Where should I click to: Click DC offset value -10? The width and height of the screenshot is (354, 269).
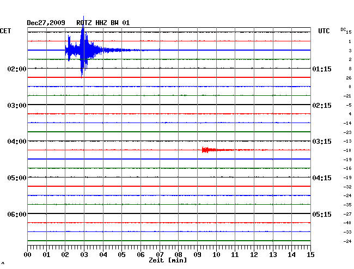click(347, 150)
